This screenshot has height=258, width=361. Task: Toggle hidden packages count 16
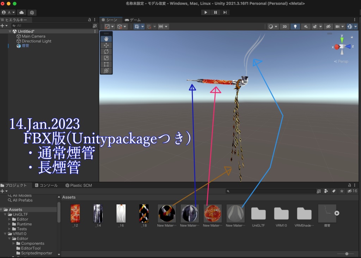pos(352,191)
